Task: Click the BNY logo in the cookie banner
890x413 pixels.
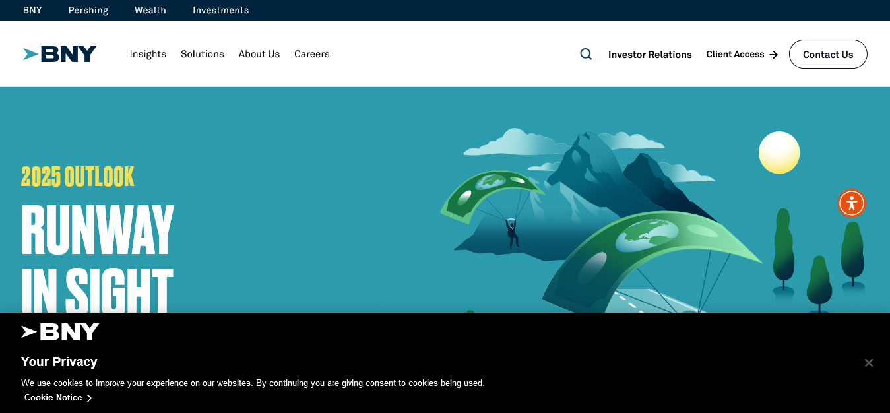Action: [60, 332]
